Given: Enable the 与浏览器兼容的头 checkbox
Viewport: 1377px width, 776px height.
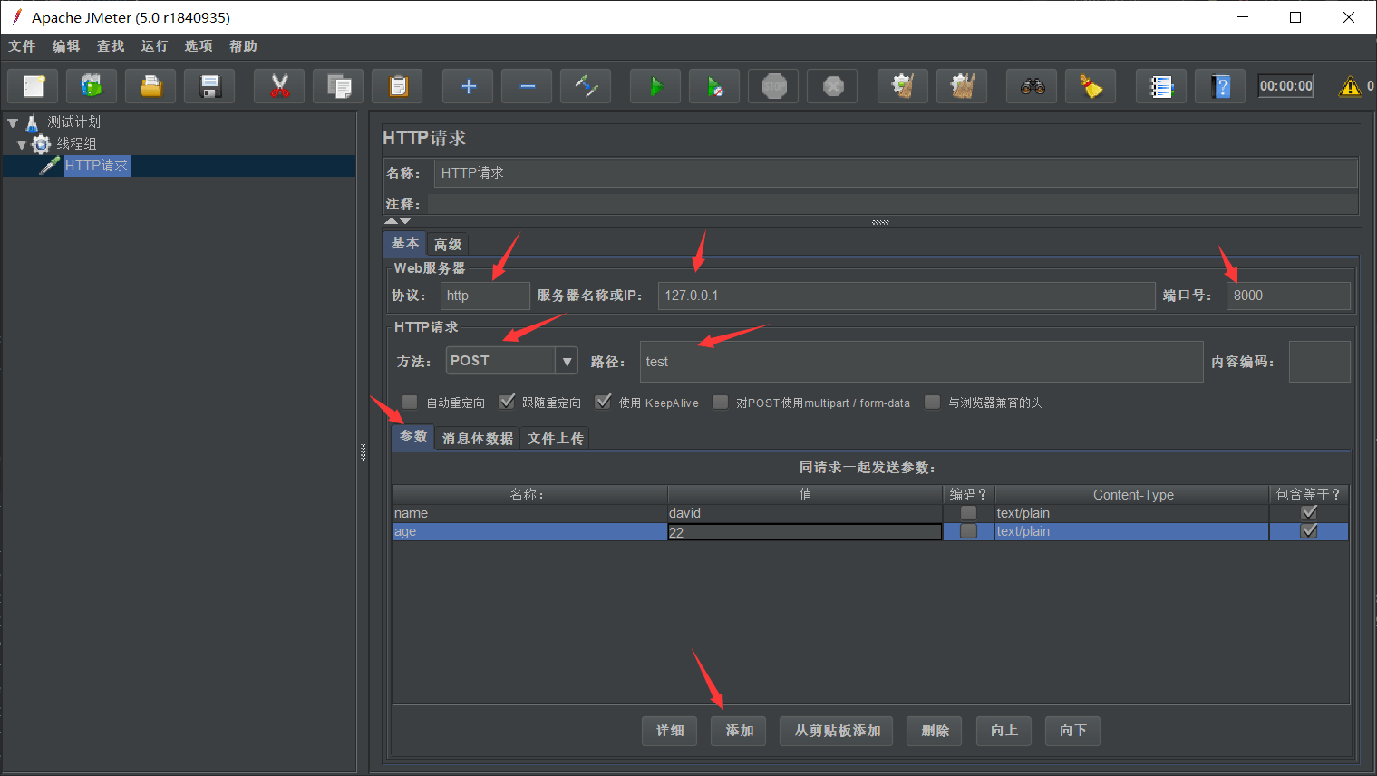Looking at the screenshot, I should [932, 402].
